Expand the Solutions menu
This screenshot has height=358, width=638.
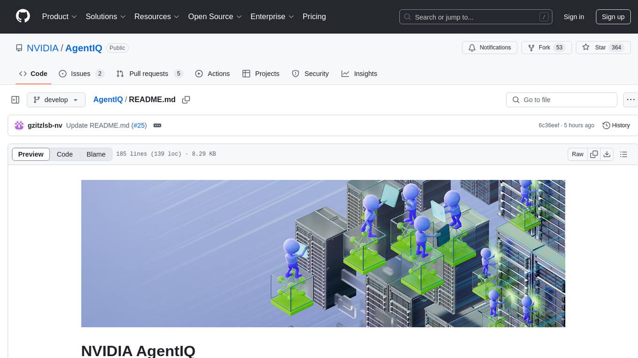point(106,16)
